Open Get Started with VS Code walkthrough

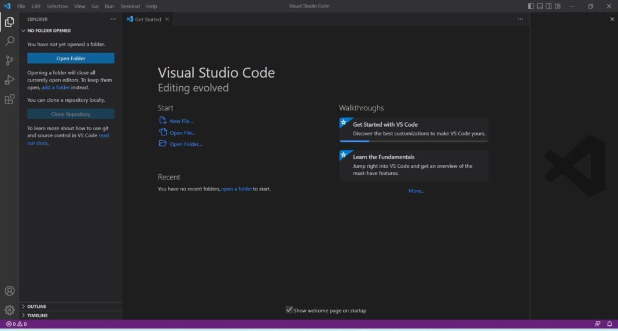click(x=414, y=129)
